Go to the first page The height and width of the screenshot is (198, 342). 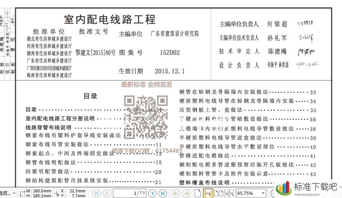(x=97, y=193)
